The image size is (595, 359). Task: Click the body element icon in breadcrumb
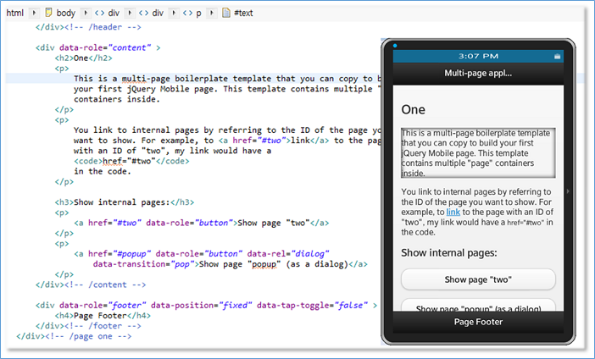tap(48, 14)
